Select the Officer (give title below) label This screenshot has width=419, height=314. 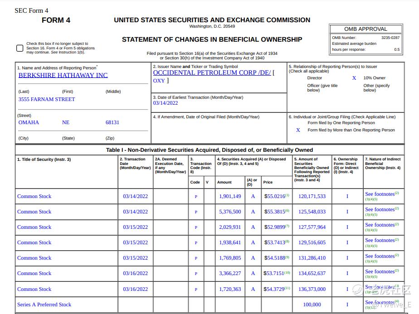322,88
